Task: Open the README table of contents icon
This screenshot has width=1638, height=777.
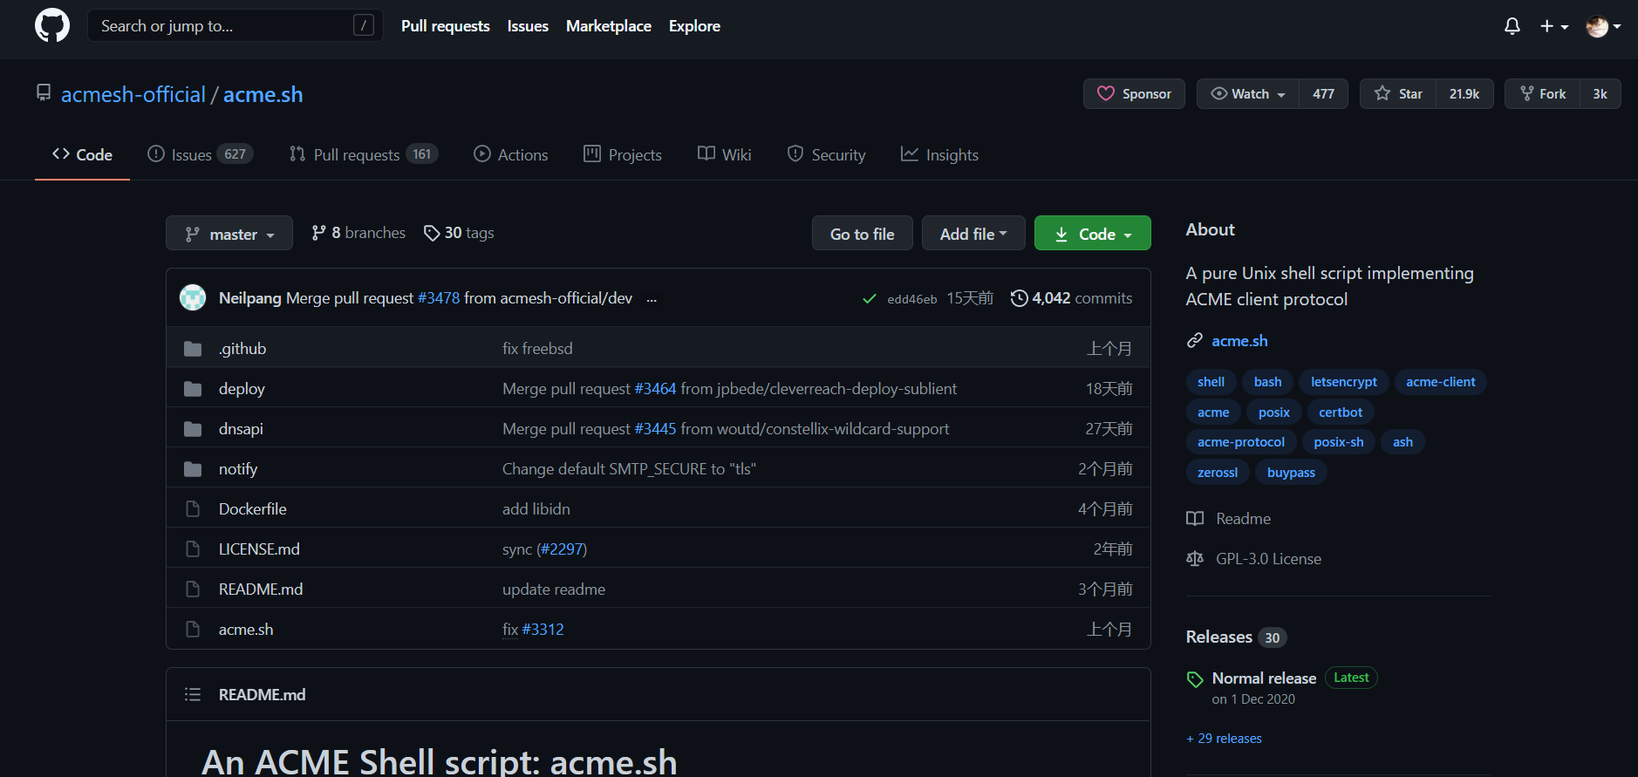Action: [x=193, y=695]
